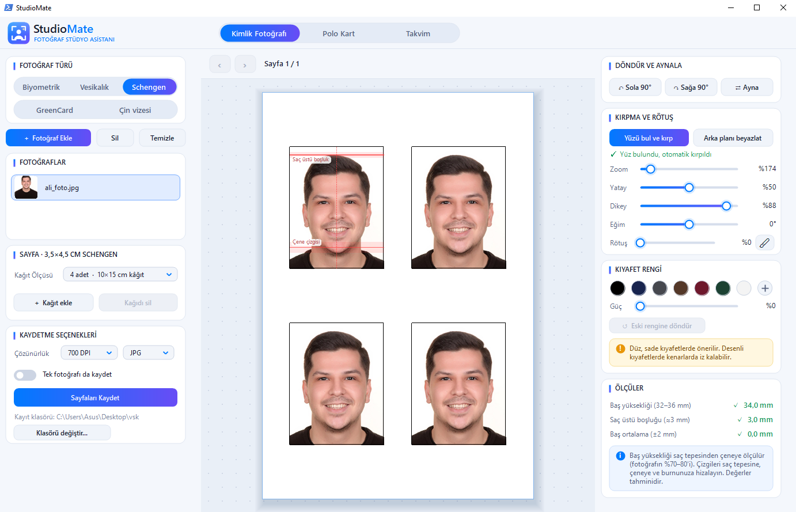Select Biyometrik photo type
The width and height of the screenshot is (796, 512).
tap(41, 87)
